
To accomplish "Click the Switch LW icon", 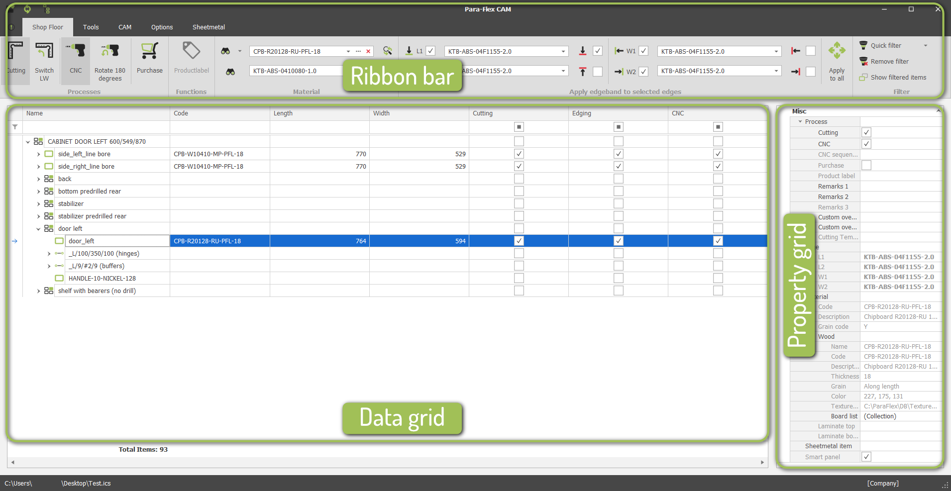I will click(x=44, y=56).
